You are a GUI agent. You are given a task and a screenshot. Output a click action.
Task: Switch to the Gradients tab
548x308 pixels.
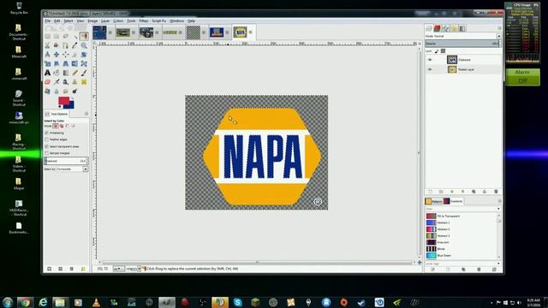pos(453,201)
